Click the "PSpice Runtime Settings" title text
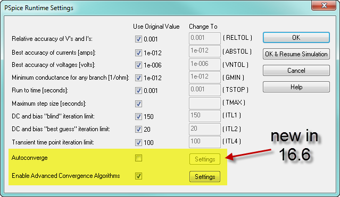 point(39,8)
